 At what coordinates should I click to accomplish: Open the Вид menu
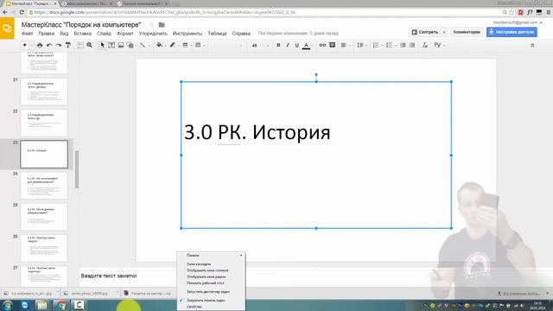(64, 34)
